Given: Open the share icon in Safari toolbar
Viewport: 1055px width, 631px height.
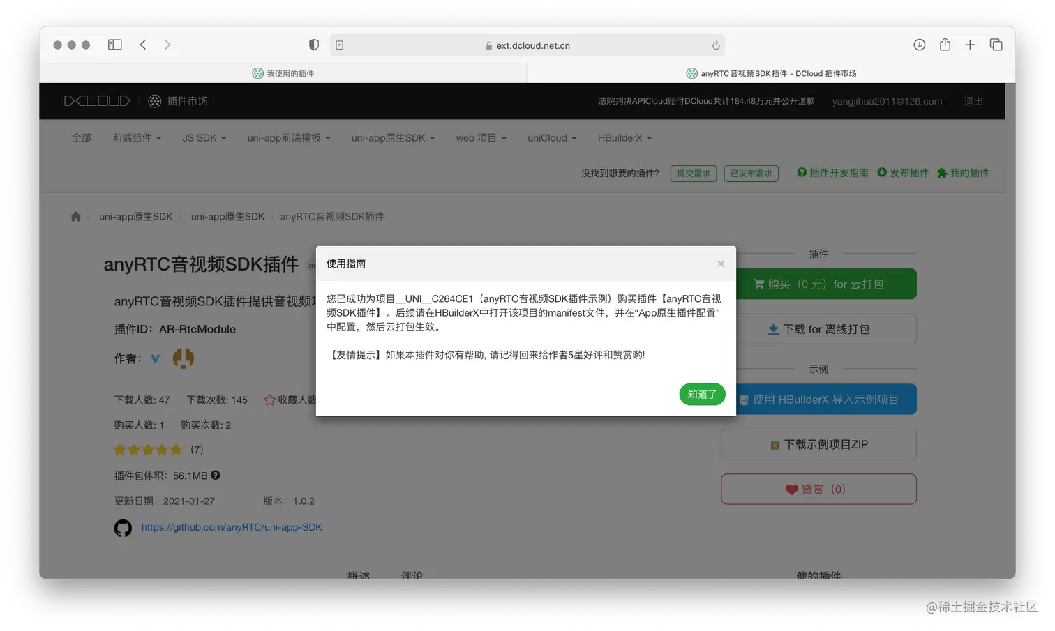Looking at the screenshot, I should pos(945,44).
